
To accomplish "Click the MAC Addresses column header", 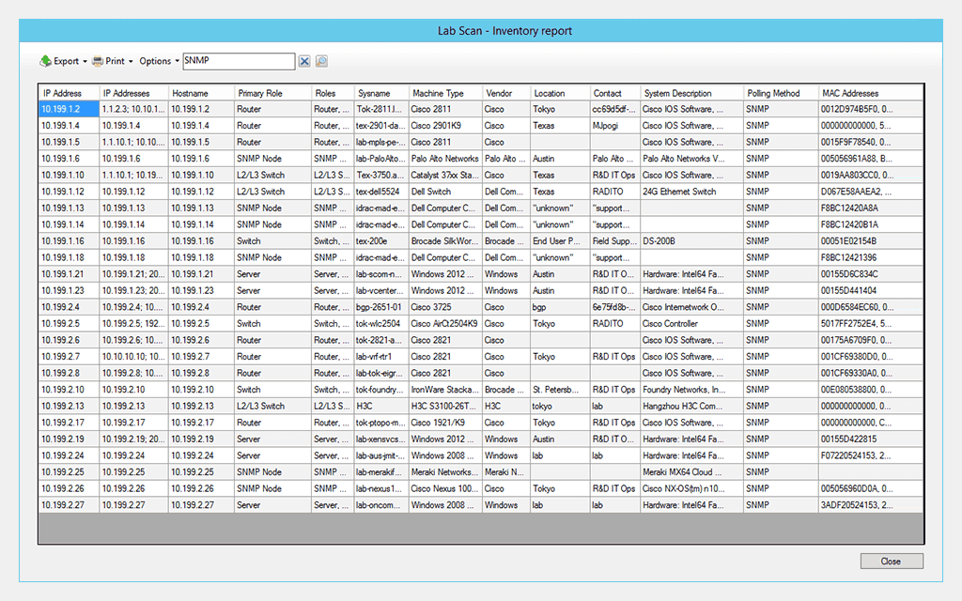I will 871,93.
